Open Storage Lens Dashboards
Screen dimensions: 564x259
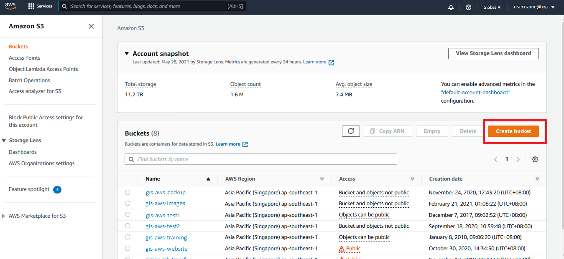point(23,152)
